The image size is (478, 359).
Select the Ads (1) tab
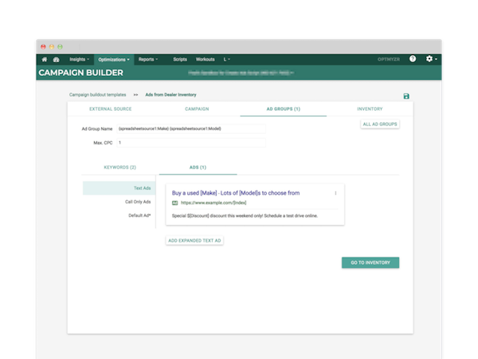[x=198, y=168]
